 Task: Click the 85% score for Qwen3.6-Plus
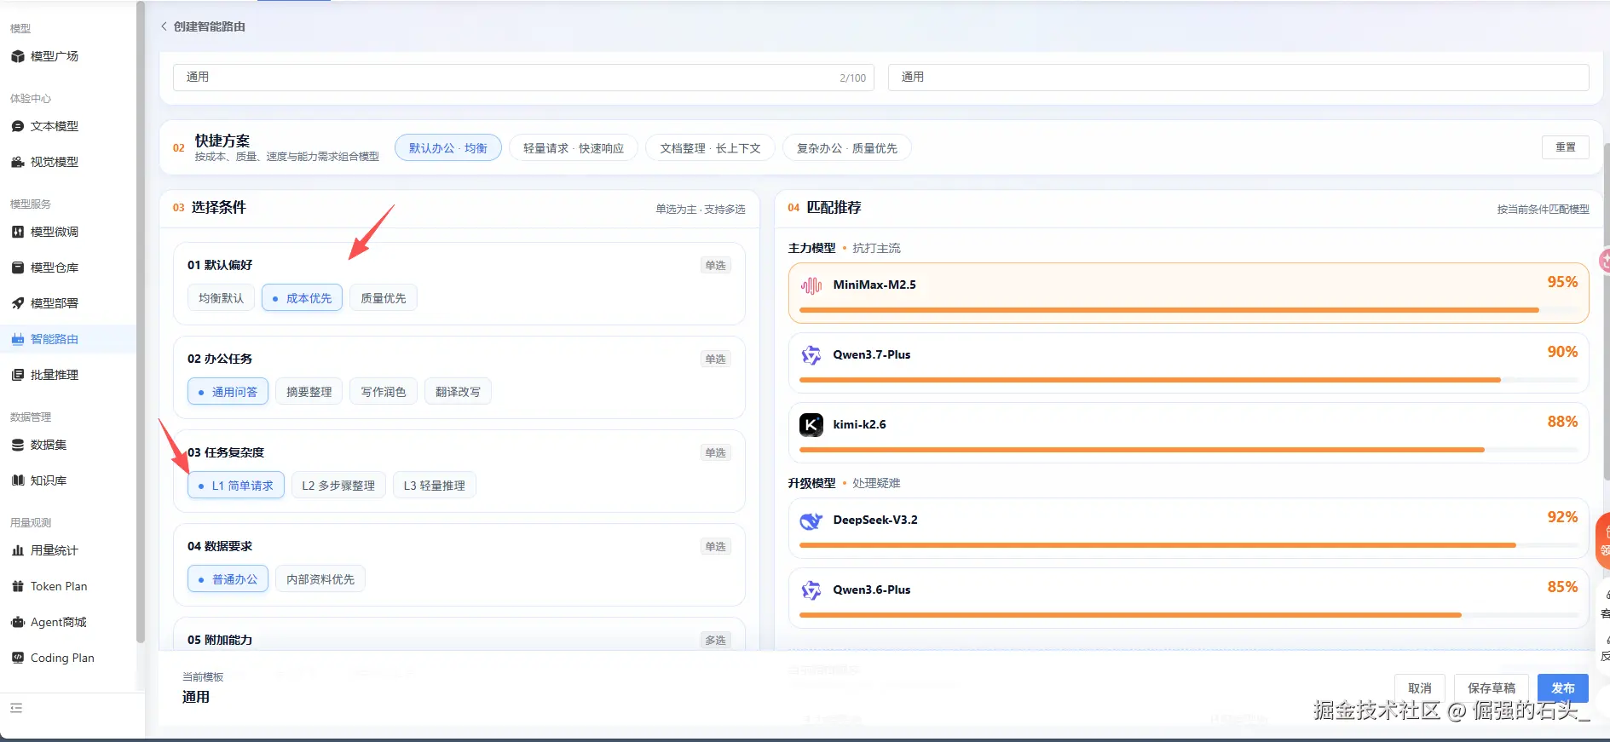pos(1562,587)
